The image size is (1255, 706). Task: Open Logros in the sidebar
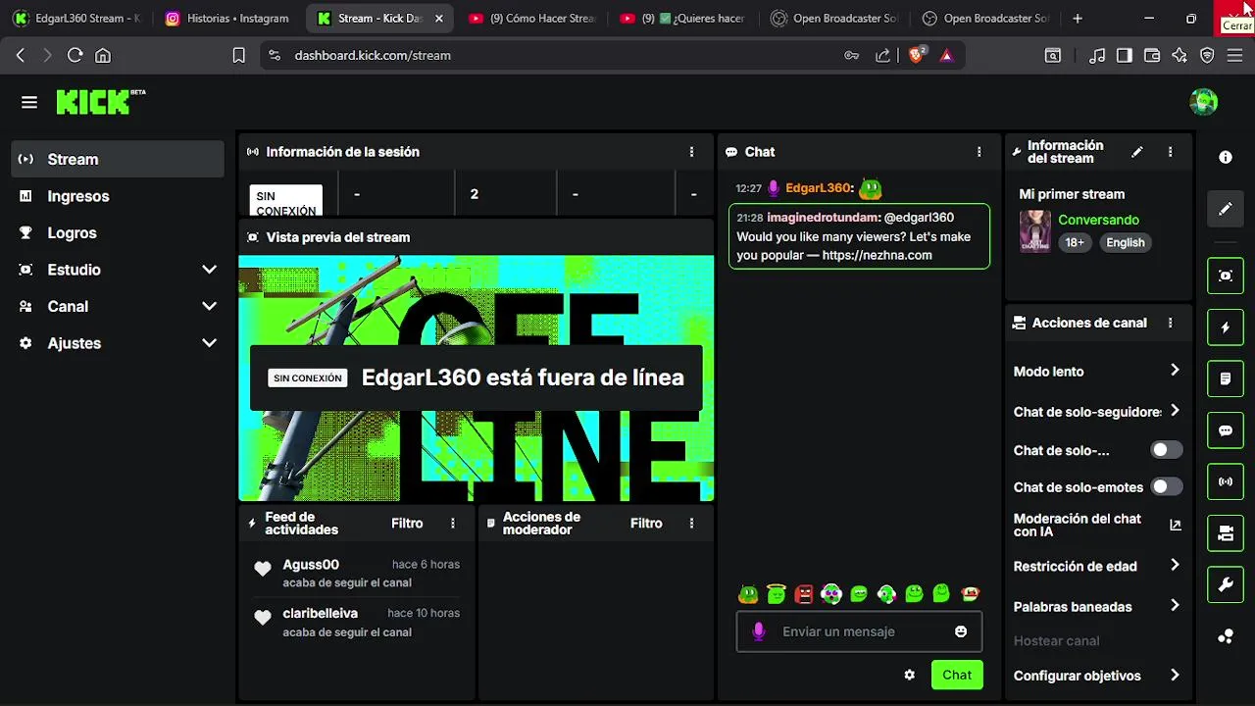click(118, 232)
